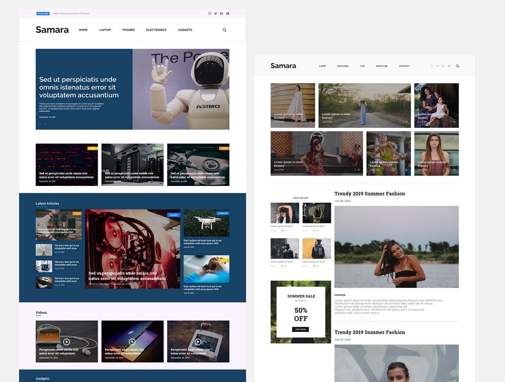Image resolution: width=505 pixels, height=382 pixels.
Task: Go to the Electronics menu item
Action: tap(156, 30)
